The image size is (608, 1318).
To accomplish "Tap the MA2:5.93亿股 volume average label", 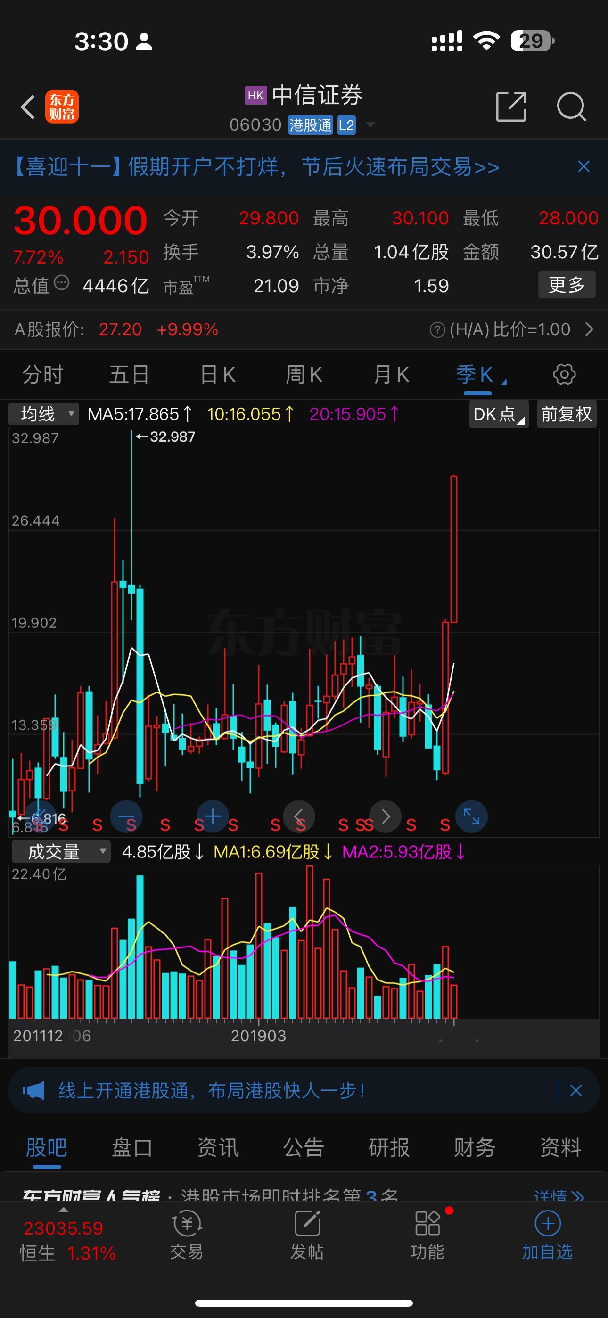I will coord(404,852).
